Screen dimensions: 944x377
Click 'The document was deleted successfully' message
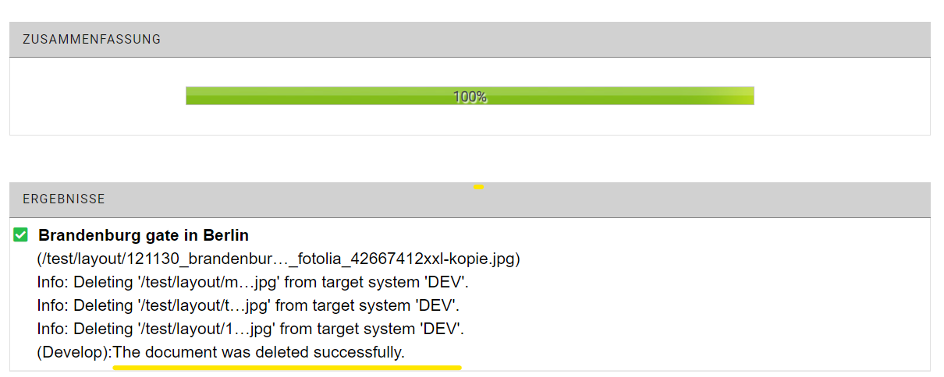point(259,352)
